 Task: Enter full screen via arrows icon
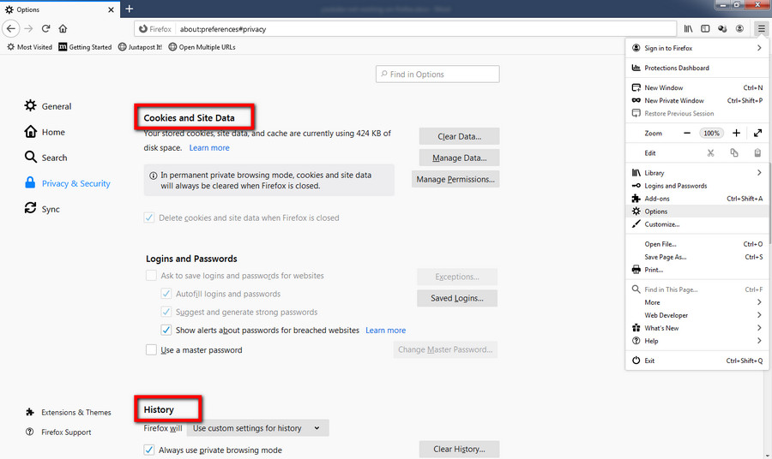pos(757,134)
